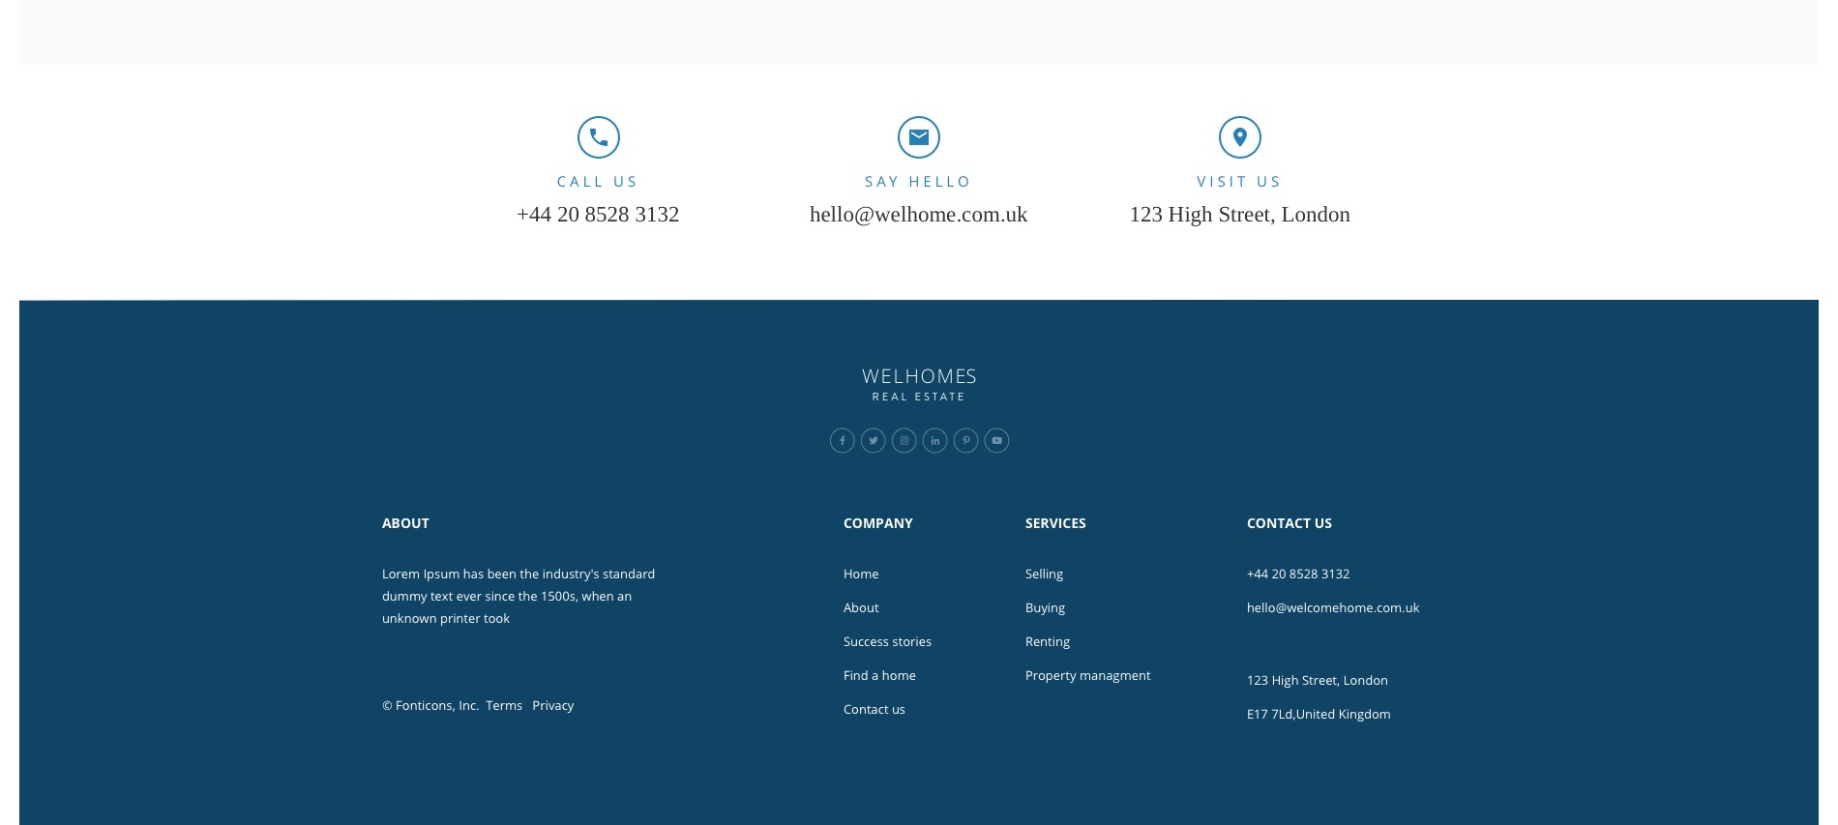
Task: Open Property managment link
Action: (x=1087, y=675)
